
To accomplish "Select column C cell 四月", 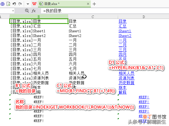I will tap(93, 54).
